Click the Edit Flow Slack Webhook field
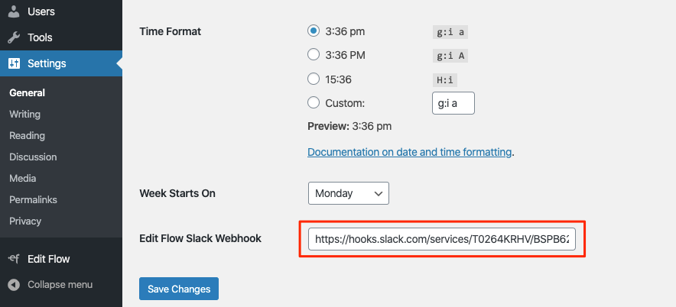 pyautogui.click(x=442, y=239)
